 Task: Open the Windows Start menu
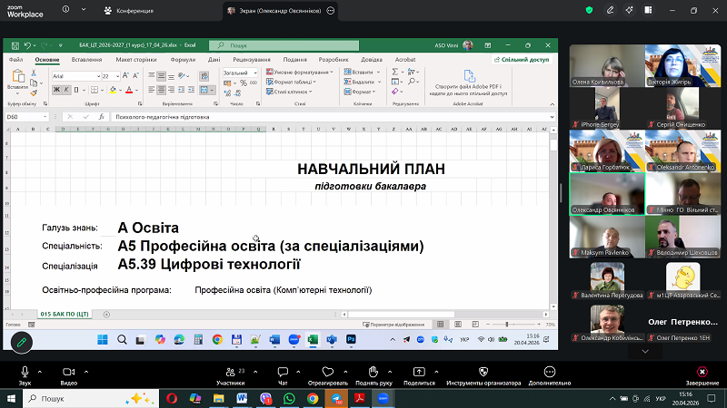click(11, 398)
